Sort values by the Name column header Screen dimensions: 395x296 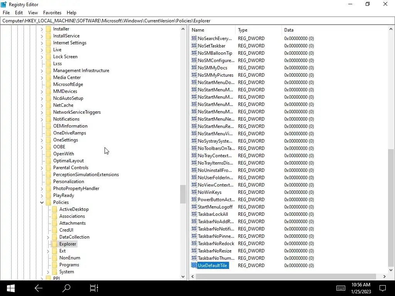click(x=213, y=30)
